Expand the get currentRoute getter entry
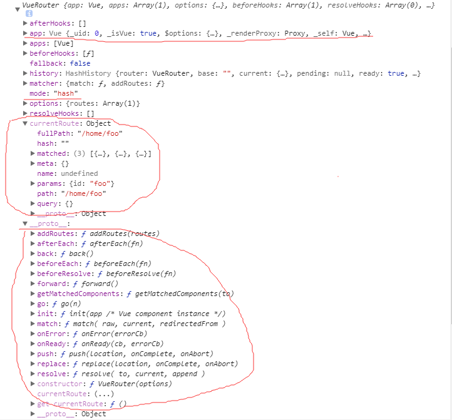 tap(33, 404)
